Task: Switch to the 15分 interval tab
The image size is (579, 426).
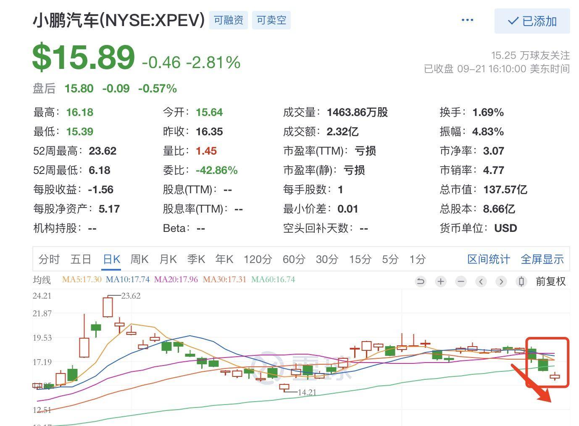Action: coord(360,259)
